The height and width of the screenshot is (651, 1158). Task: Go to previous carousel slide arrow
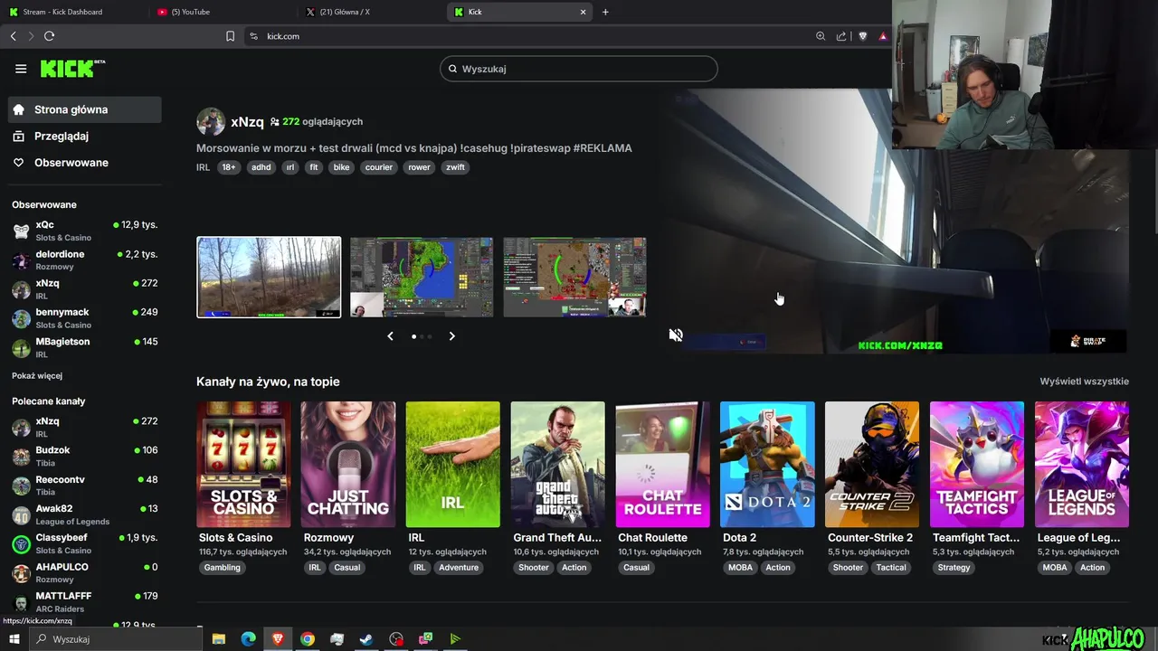(x=390, y=336)
